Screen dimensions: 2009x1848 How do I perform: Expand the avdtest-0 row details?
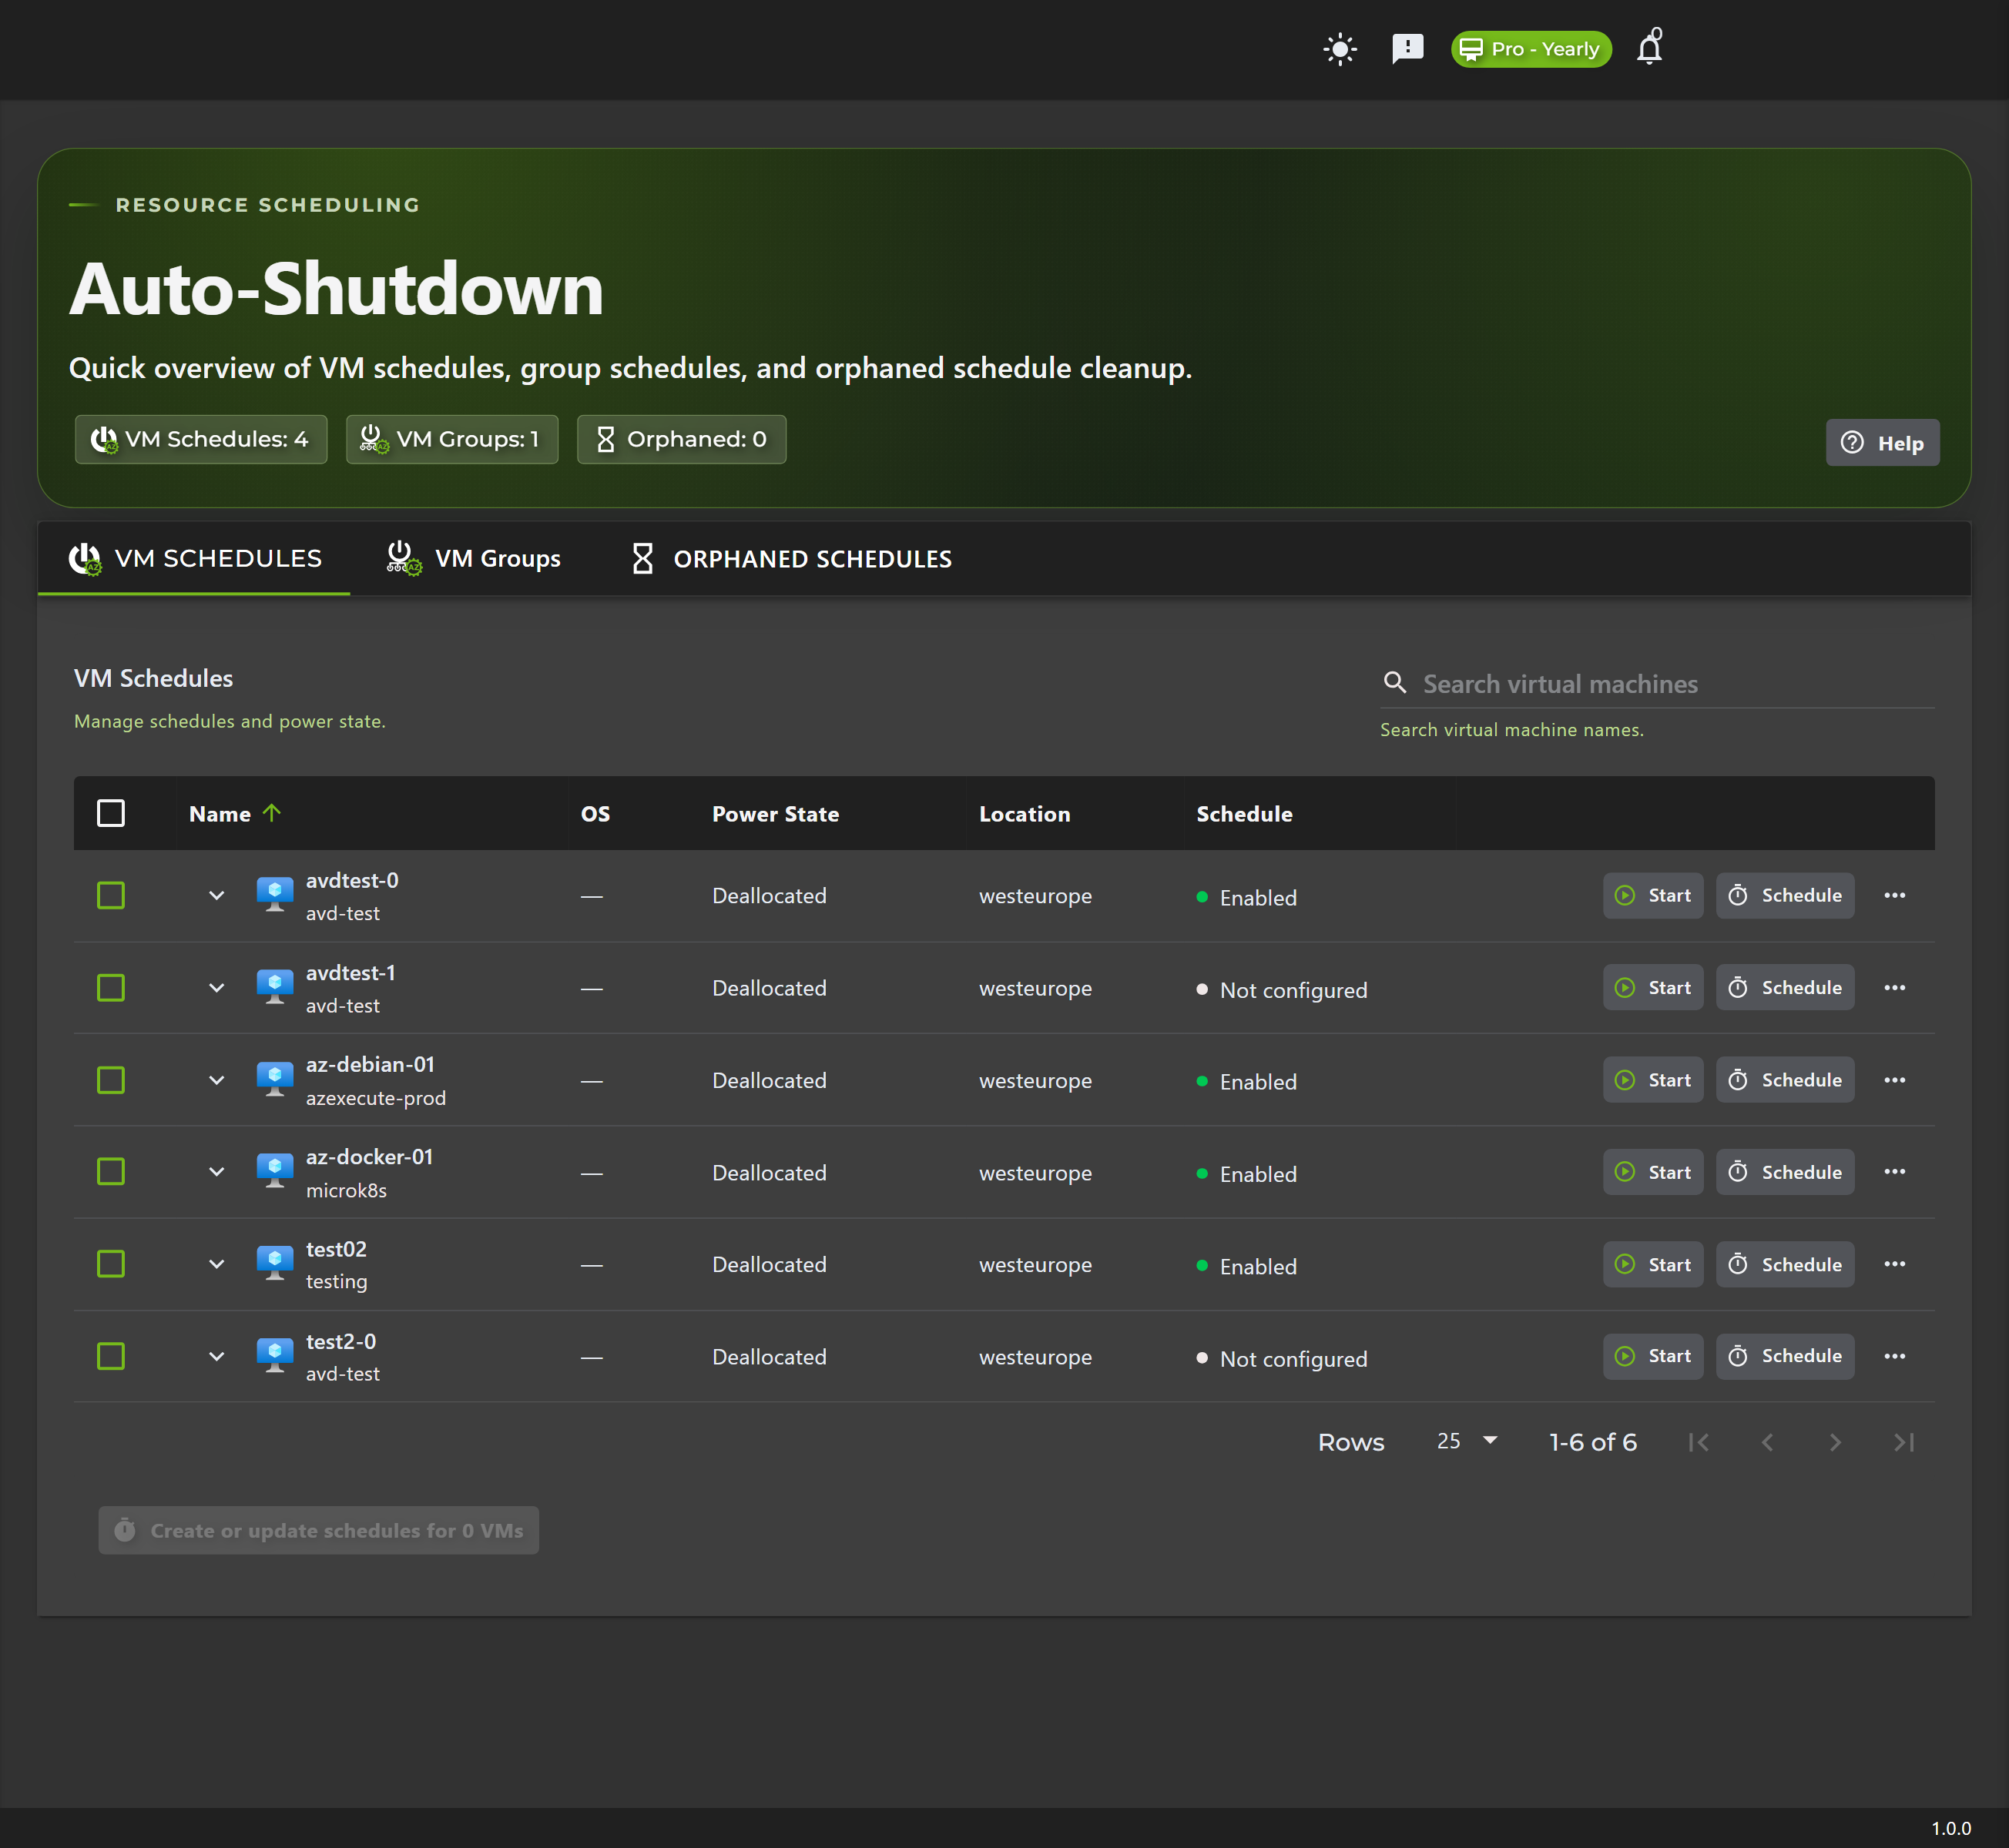click(x=216, y=895)
